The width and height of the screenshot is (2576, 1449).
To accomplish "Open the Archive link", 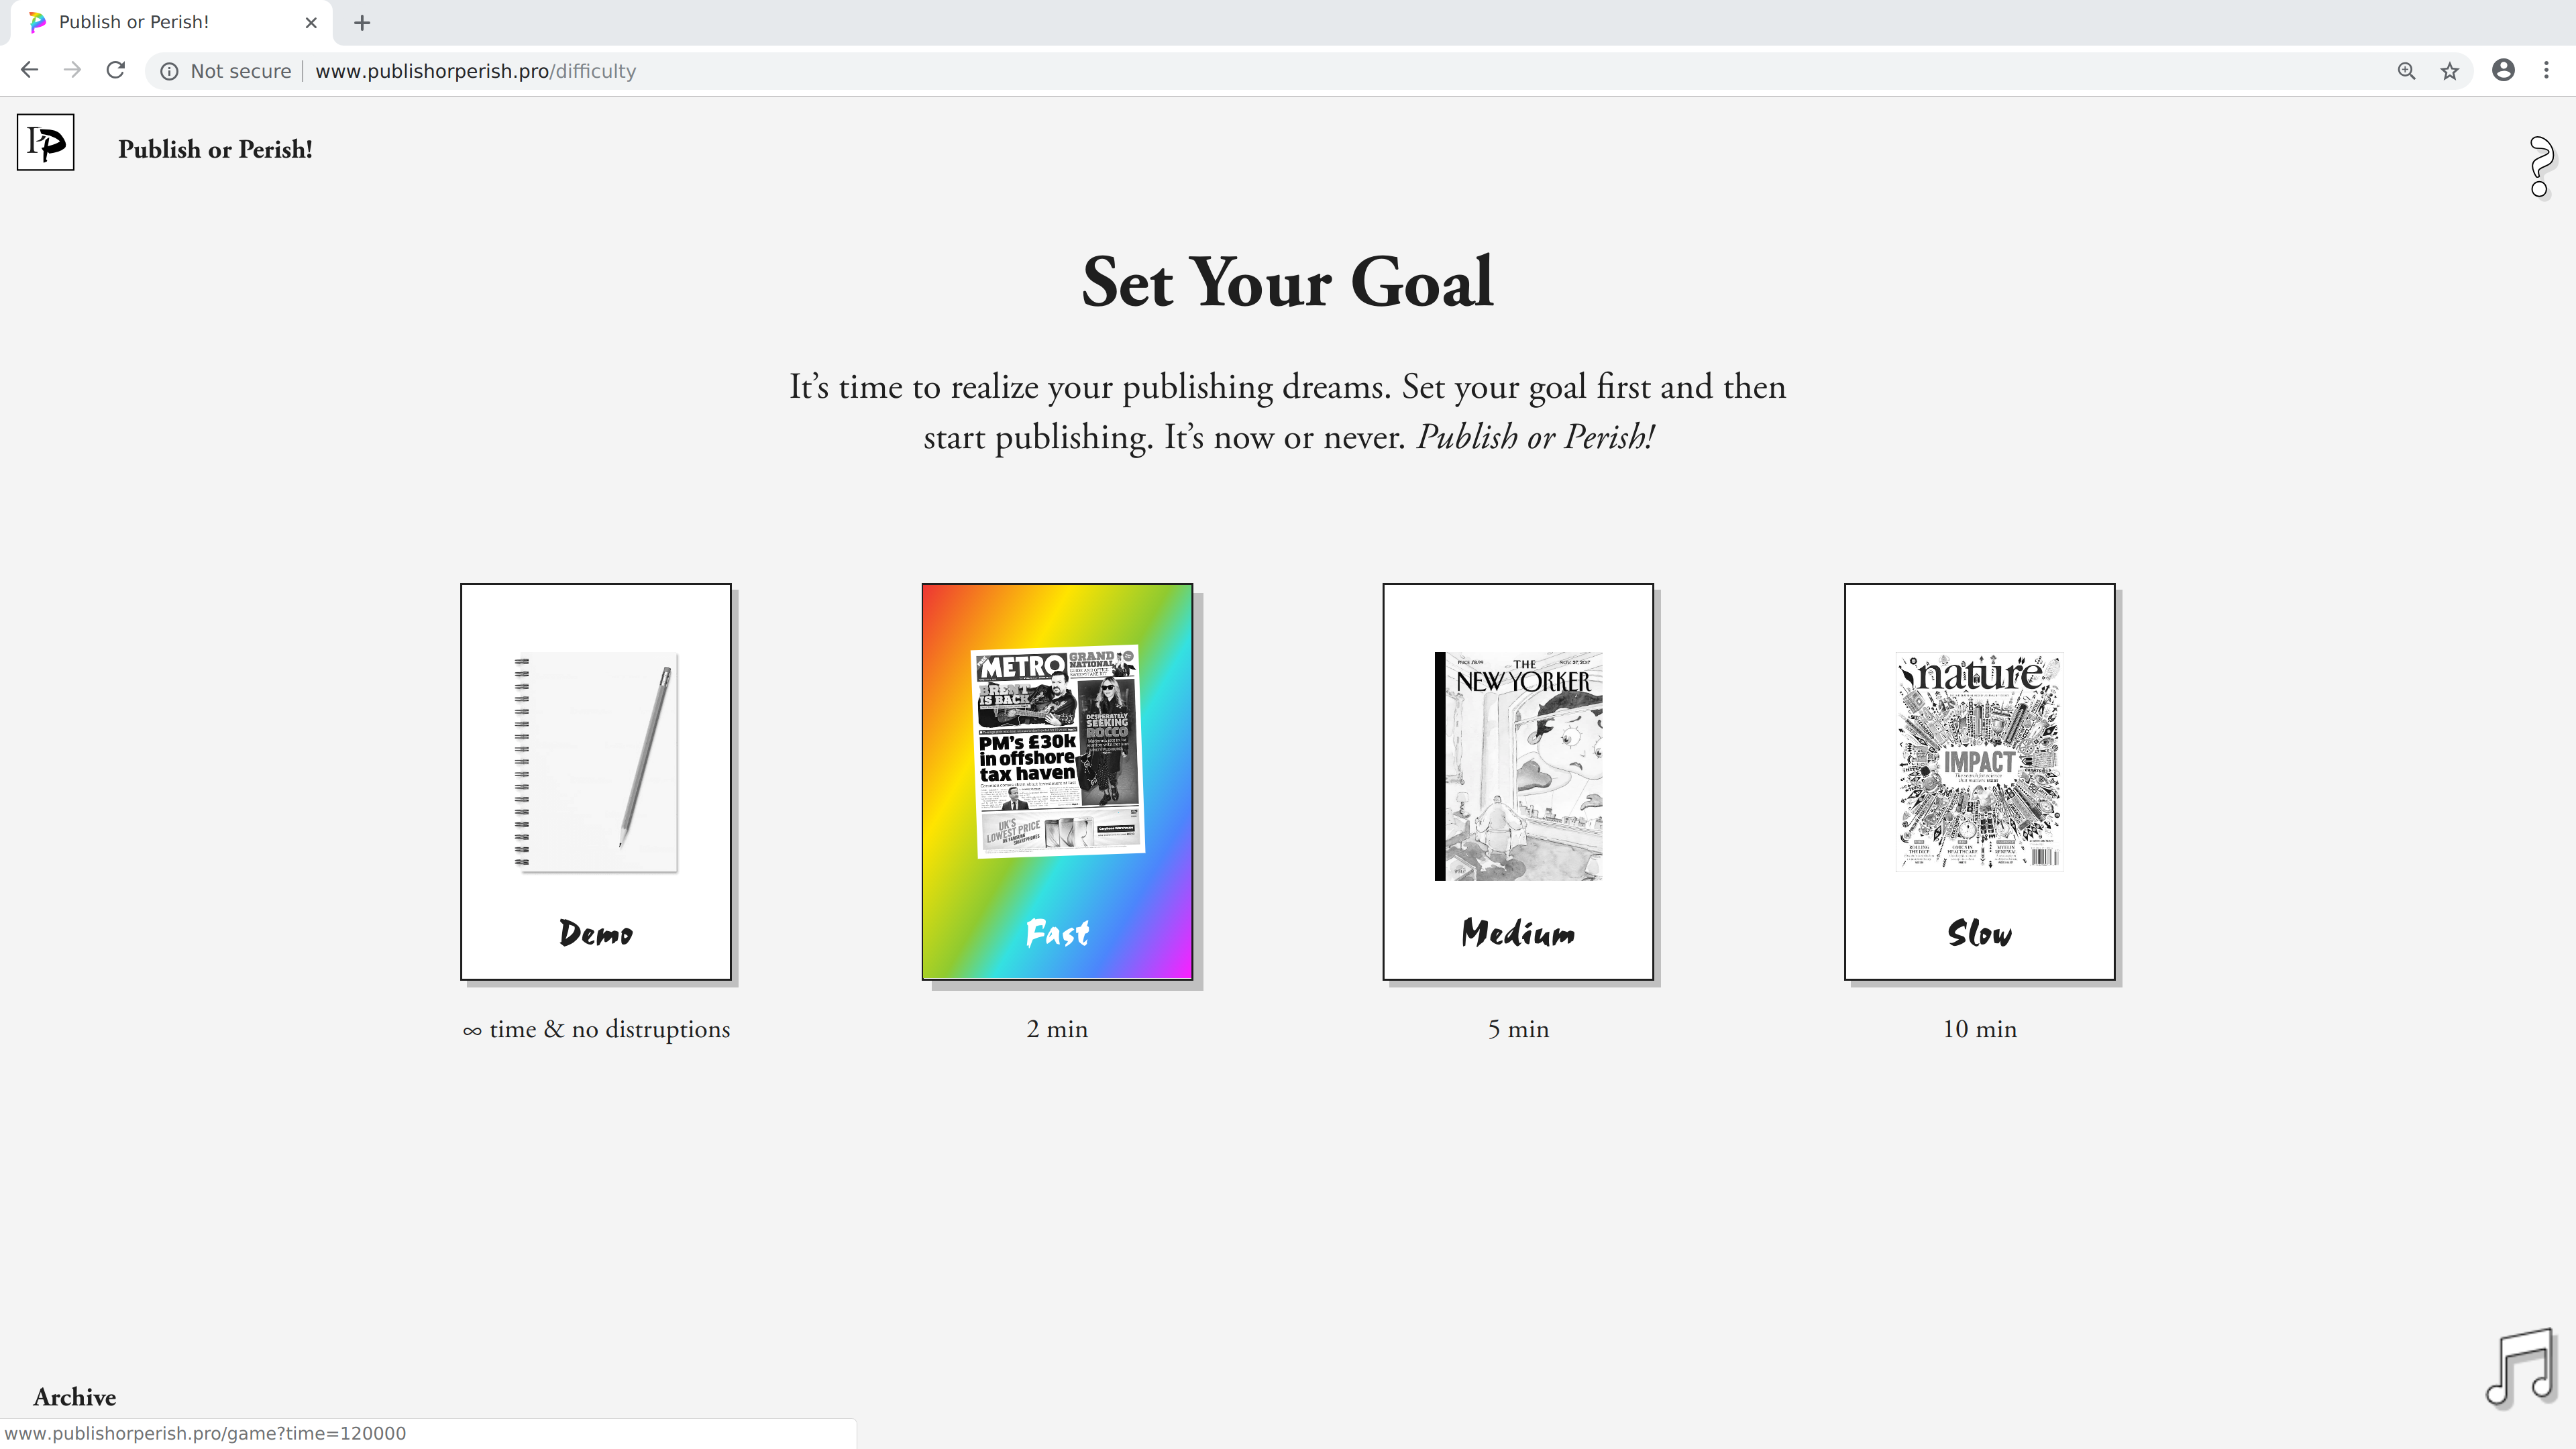I will pos(75,1397).
